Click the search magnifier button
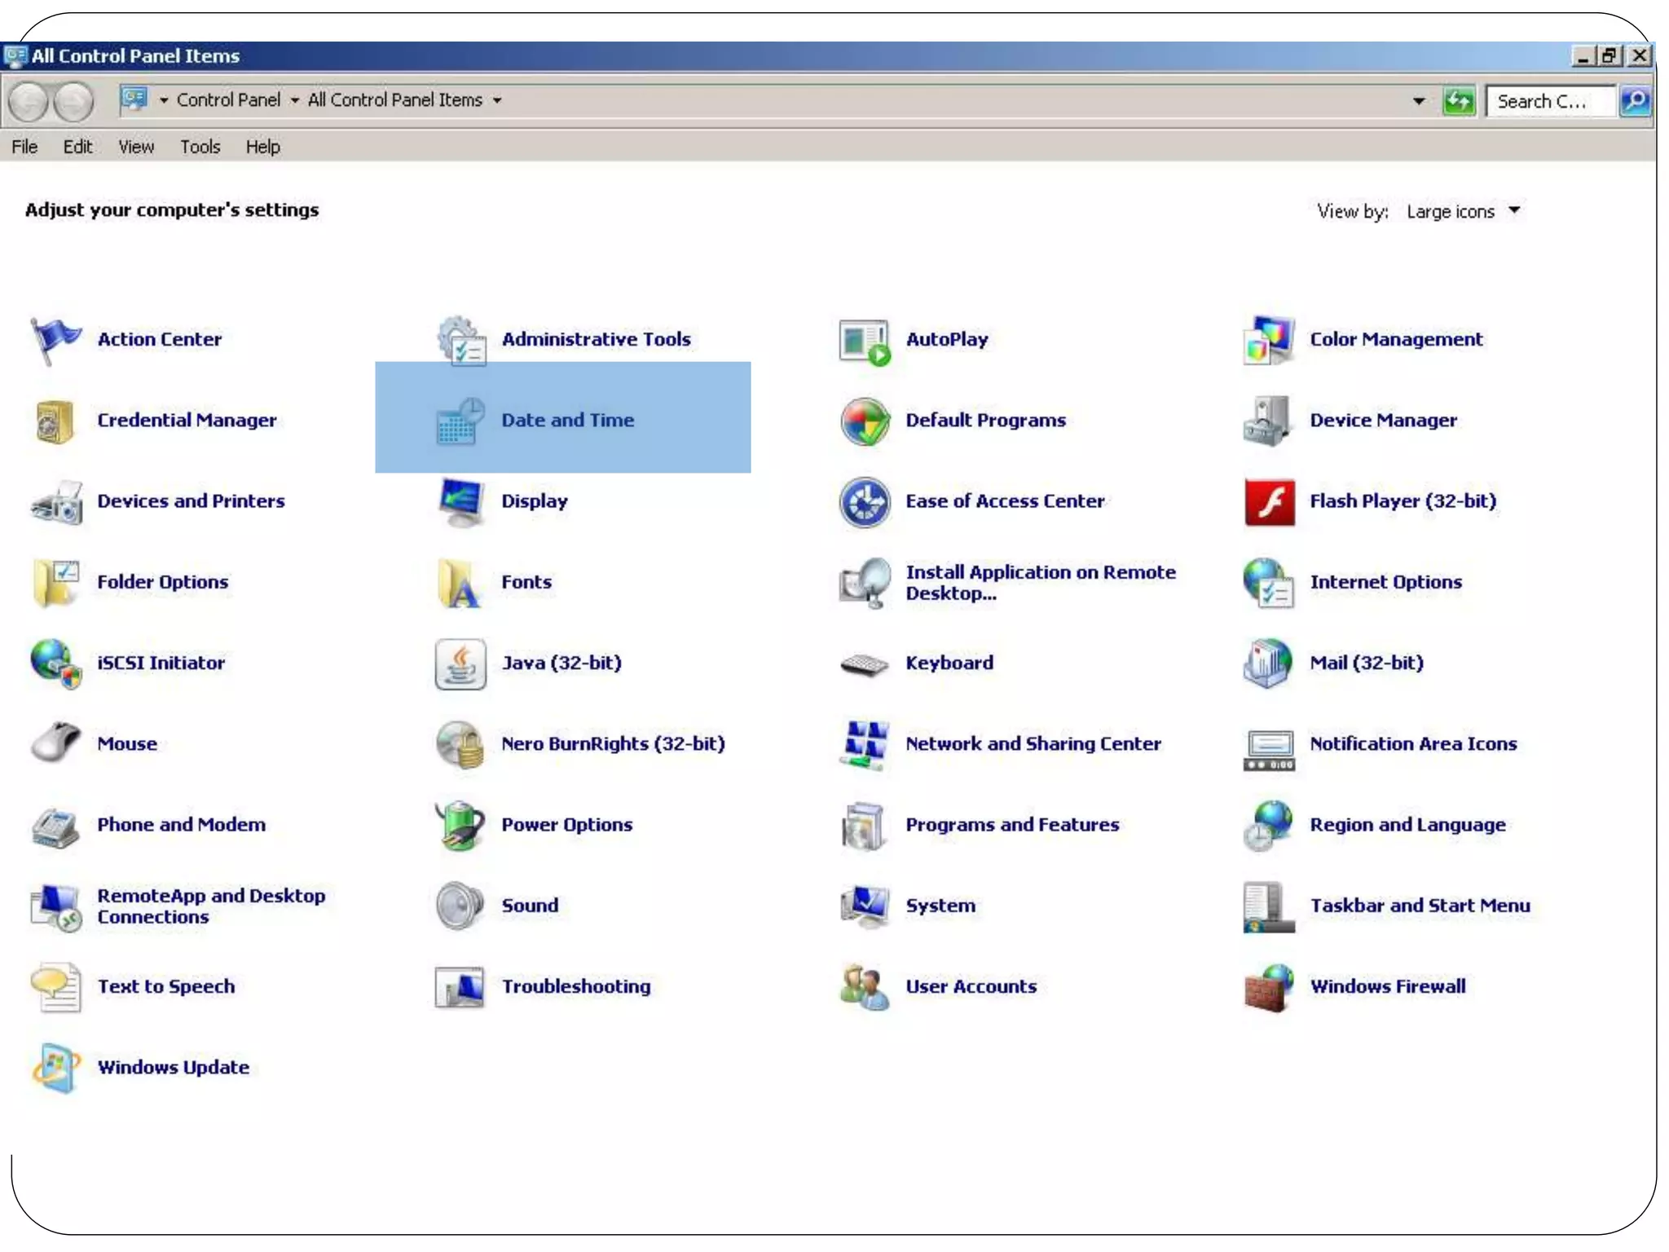 tap(1635, 101)
